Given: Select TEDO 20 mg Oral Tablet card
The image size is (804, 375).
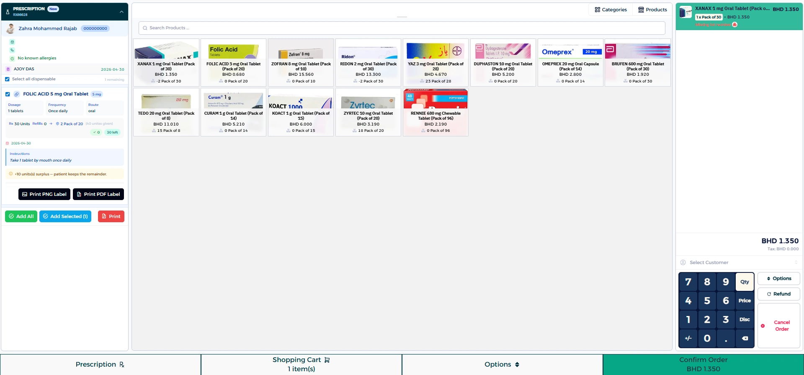Looking at the screenshot, I should point(166,112).
